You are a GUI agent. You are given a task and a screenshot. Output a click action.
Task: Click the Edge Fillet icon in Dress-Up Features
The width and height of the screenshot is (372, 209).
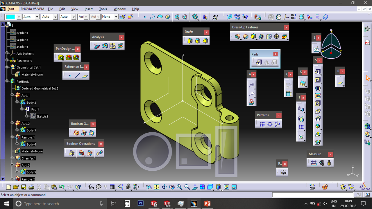[x=238, y=37]
